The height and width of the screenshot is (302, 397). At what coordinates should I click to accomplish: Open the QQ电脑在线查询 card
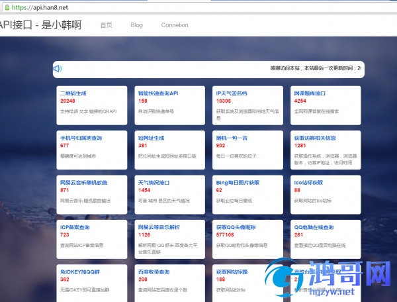click(326, 239)
